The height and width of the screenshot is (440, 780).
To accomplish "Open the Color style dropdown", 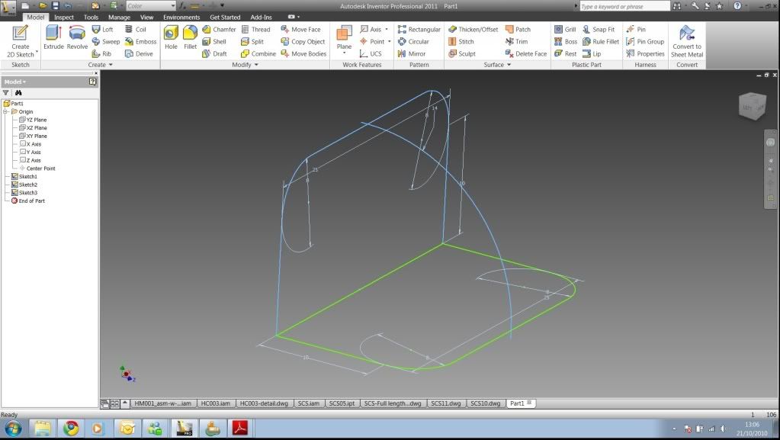I will click(150, 6).
